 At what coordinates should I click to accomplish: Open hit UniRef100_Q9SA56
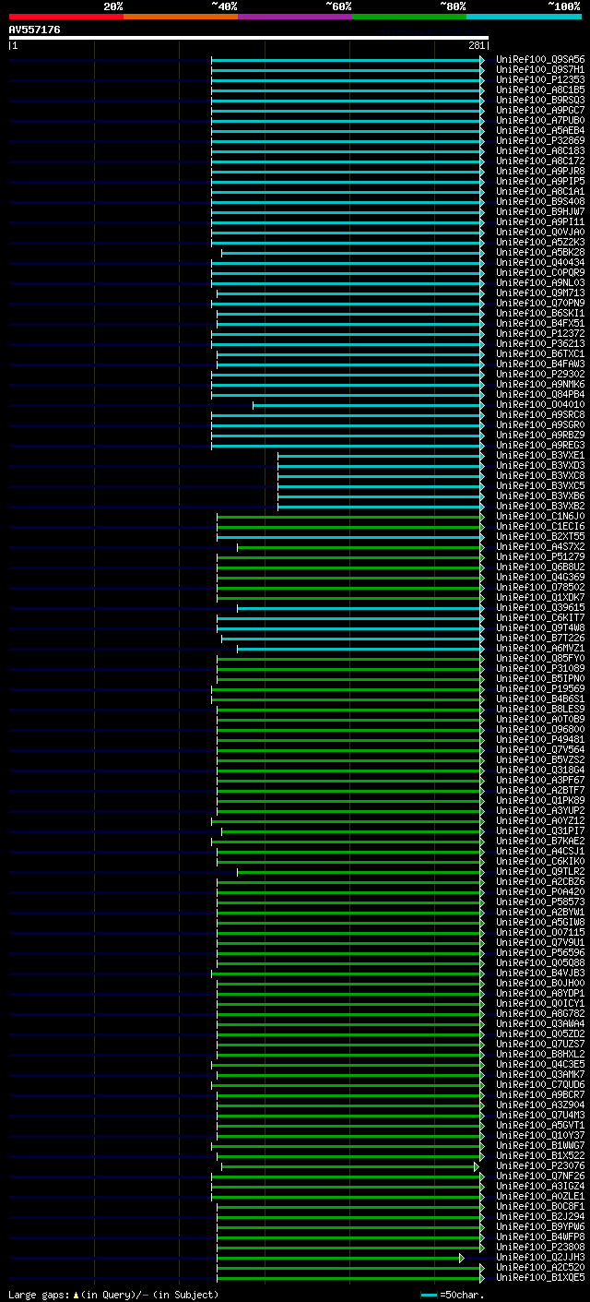pos(540,60)
